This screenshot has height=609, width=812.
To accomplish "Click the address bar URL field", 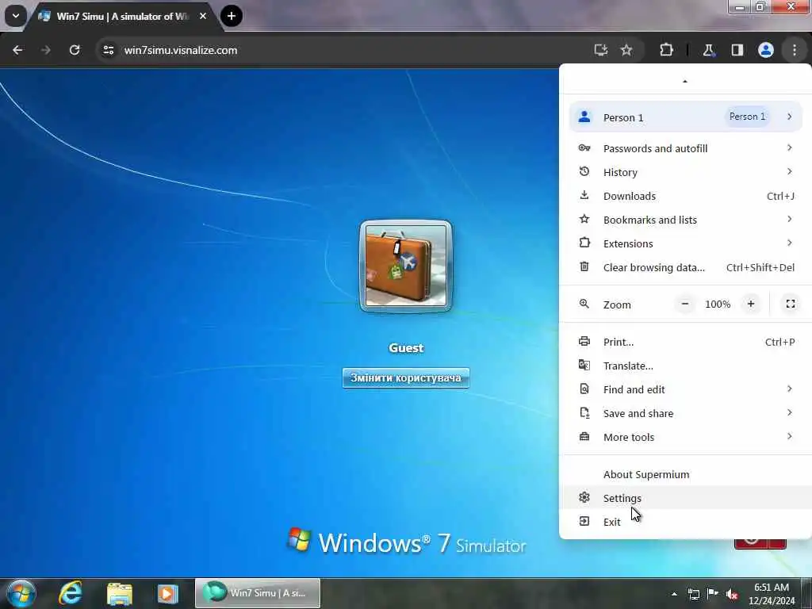I will pyautogui.click(x=342, y=50).
